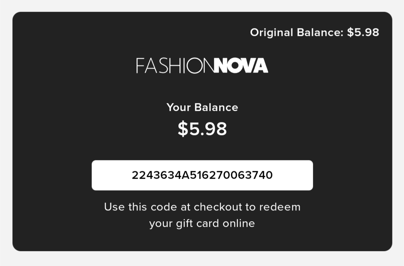404x266 pixels.
Task: Click the word online in instructions
Action: tap(239, 223)
